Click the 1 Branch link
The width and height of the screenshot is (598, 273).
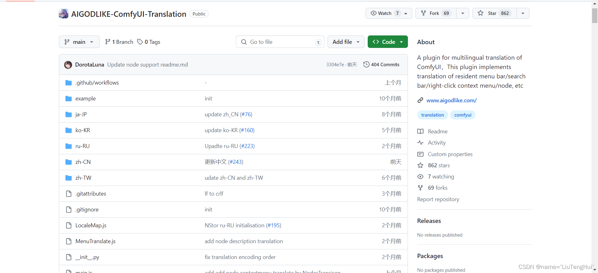pyautogui.click(x=119, y=42)
